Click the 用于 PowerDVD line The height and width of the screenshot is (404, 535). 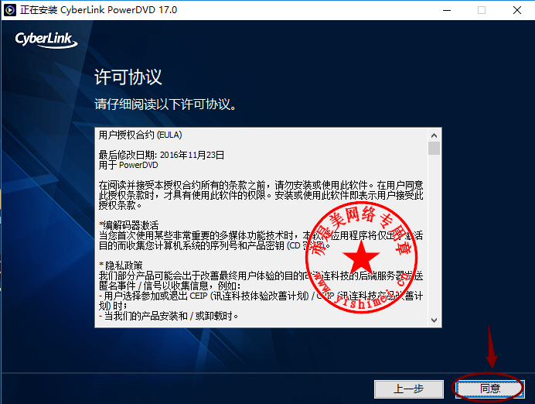click(x=128, y=165)
